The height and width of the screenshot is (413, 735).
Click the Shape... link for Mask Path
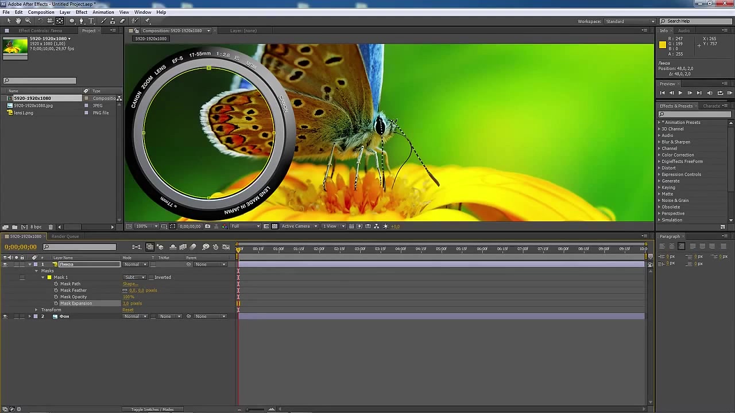click(130, 284)
